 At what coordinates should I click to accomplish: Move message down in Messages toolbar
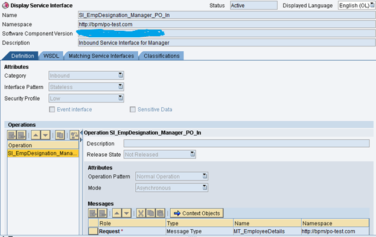pos(126,213)
